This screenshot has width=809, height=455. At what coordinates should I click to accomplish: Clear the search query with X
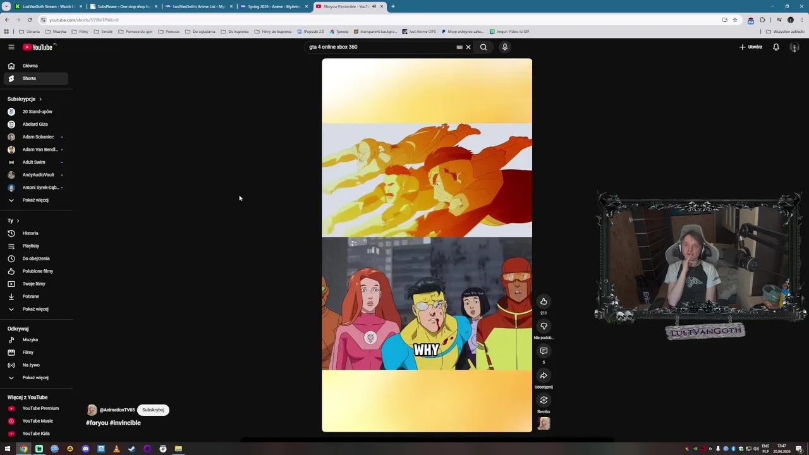(x=468, y=47)
